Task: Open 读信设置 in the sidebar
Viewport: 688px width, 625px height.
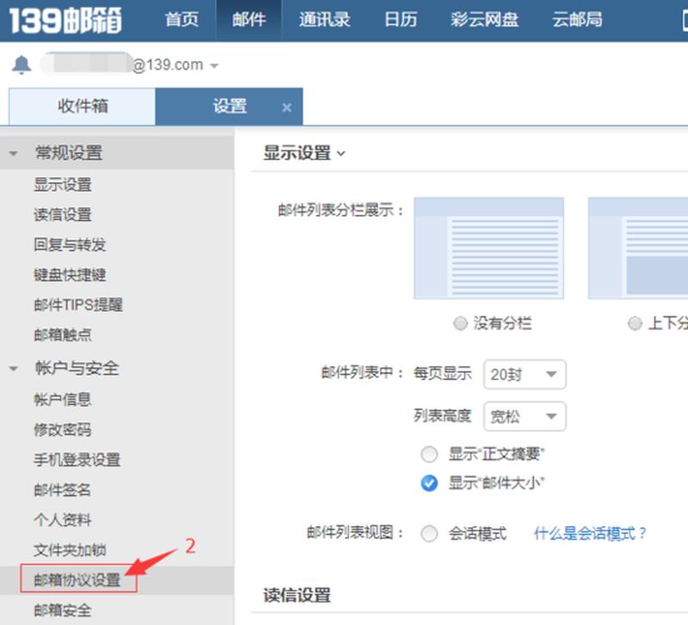Action: click(63, 214)
